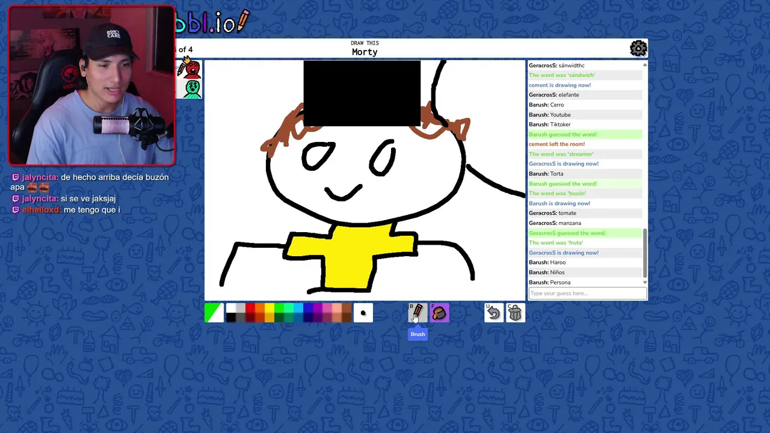Screen dimensions: 770x433
Task: Click chat message 'The word was 'buzón''
Action: [558, 194]
